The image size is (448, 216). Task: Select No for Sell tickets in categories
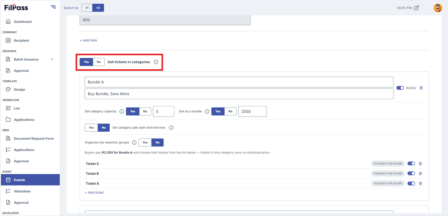point(99,62)
